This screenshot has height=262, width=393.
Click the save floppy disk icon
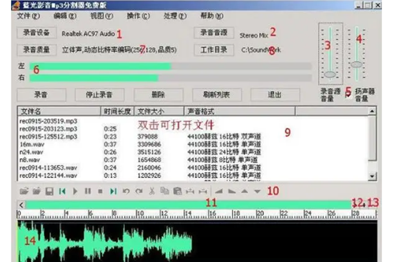[x=49, y=192]
